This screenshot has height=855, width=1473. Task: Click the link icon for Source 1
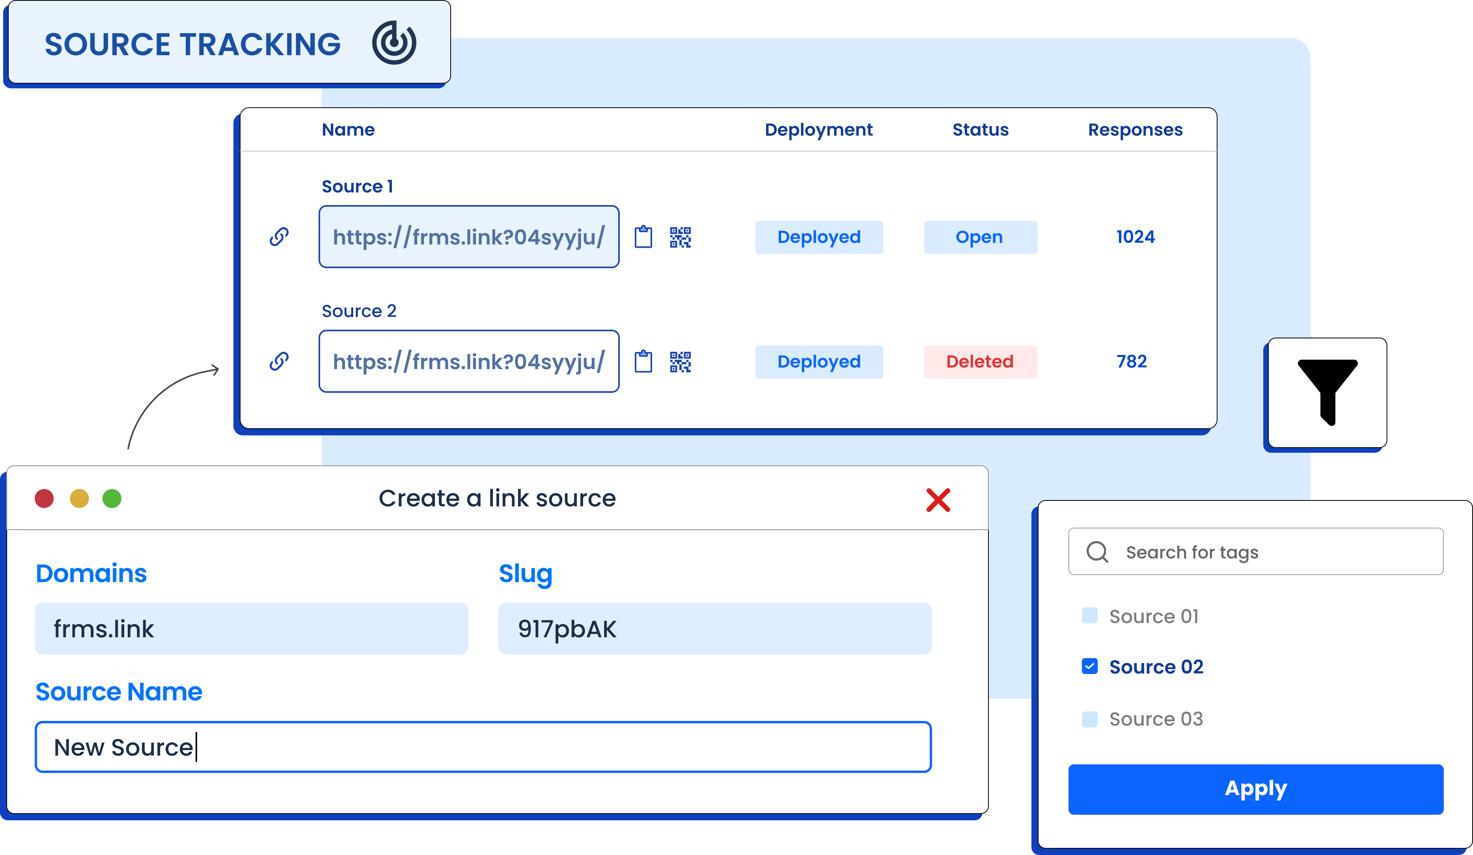point(279,237)
